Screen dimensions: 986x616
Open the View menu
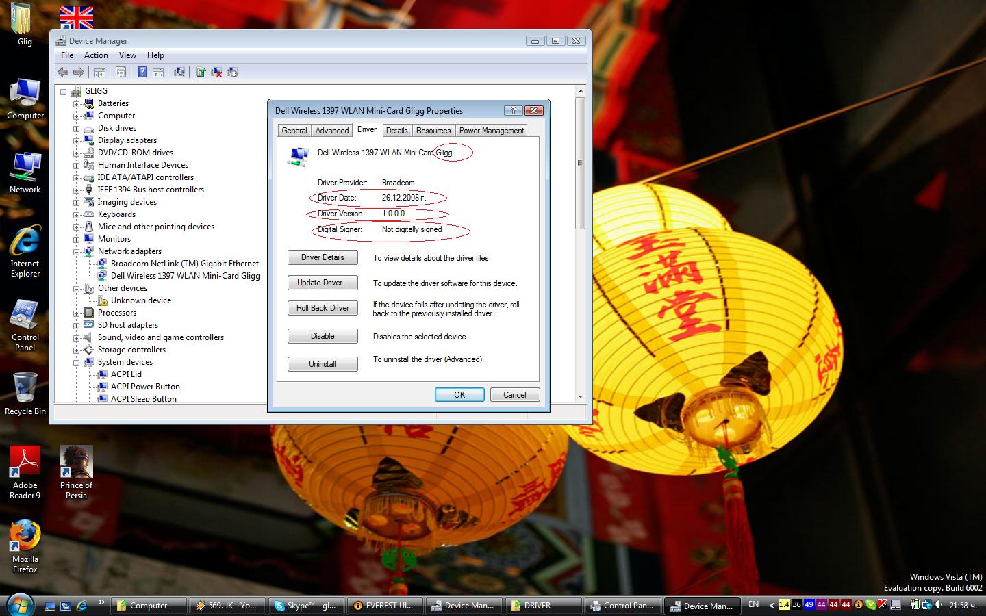(127, 55)
